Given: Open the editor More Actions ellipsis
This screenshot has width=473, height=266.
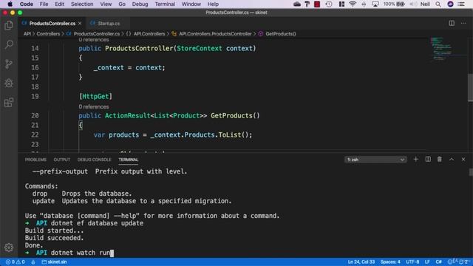Looking at the screenshot, I should click(x=463, y=23).
